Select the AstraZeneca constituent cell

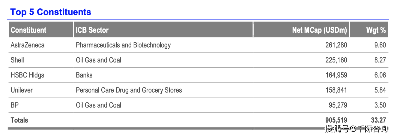28,45
